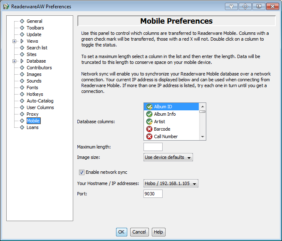This screenshot has height=241, width=282.
Task: Click the diamond icon next to Images
Action: (22, 74)
